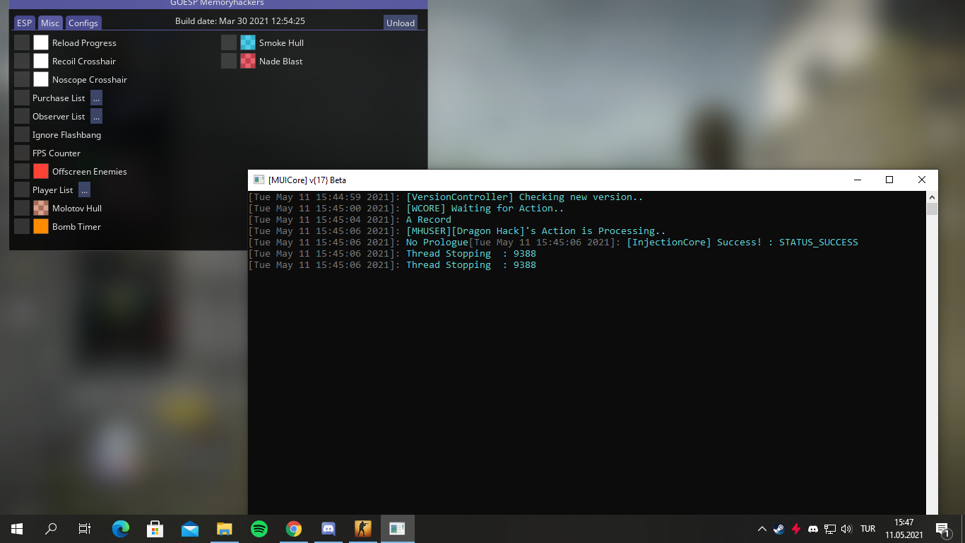Turn on the Smoke Hull checkbox

(229, 42)
